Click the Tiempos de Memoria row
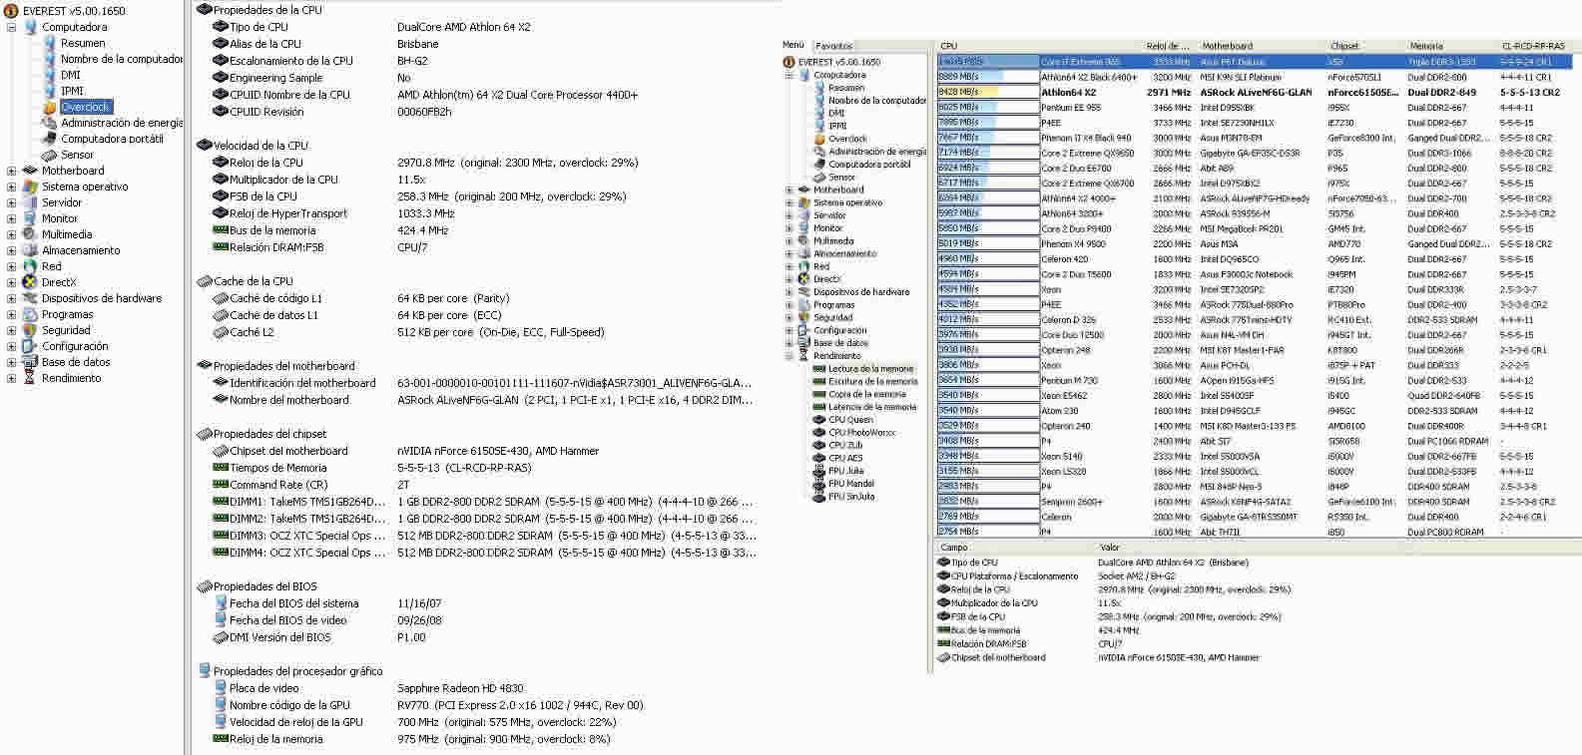The height and width of the screenshot is (755, 1582). pyautogui.click(x=484, y=468)
